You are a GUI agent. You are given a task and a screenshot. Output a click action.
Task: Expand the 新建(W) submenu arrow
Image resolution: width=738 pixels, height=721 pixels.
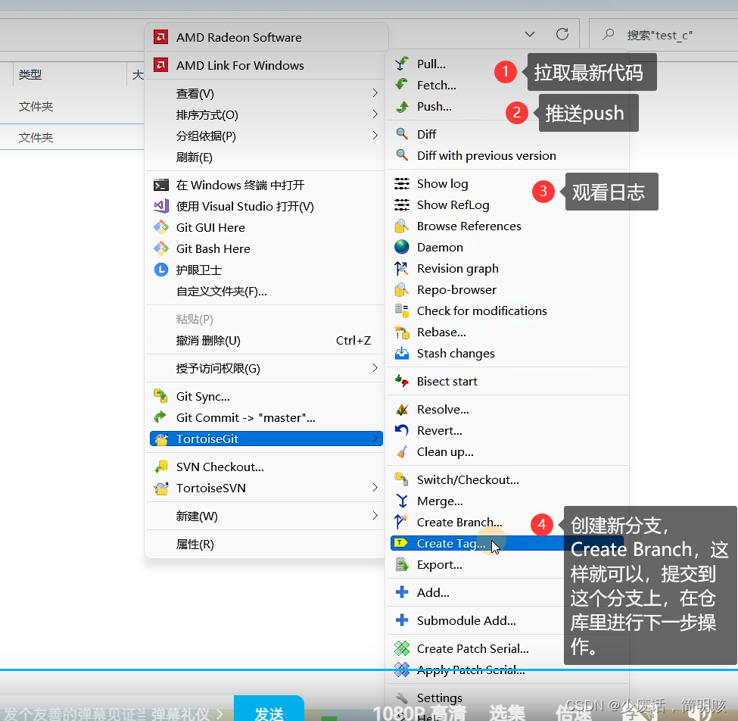pos(375,516)
